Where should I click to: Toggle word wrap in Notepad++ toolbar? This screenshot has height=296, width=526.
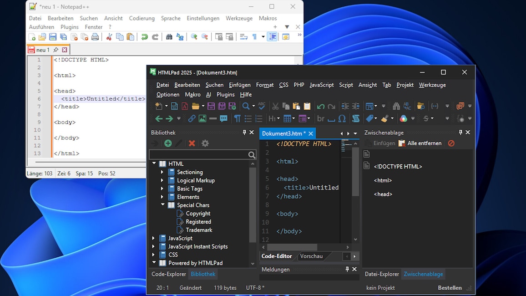click(244, 37)
